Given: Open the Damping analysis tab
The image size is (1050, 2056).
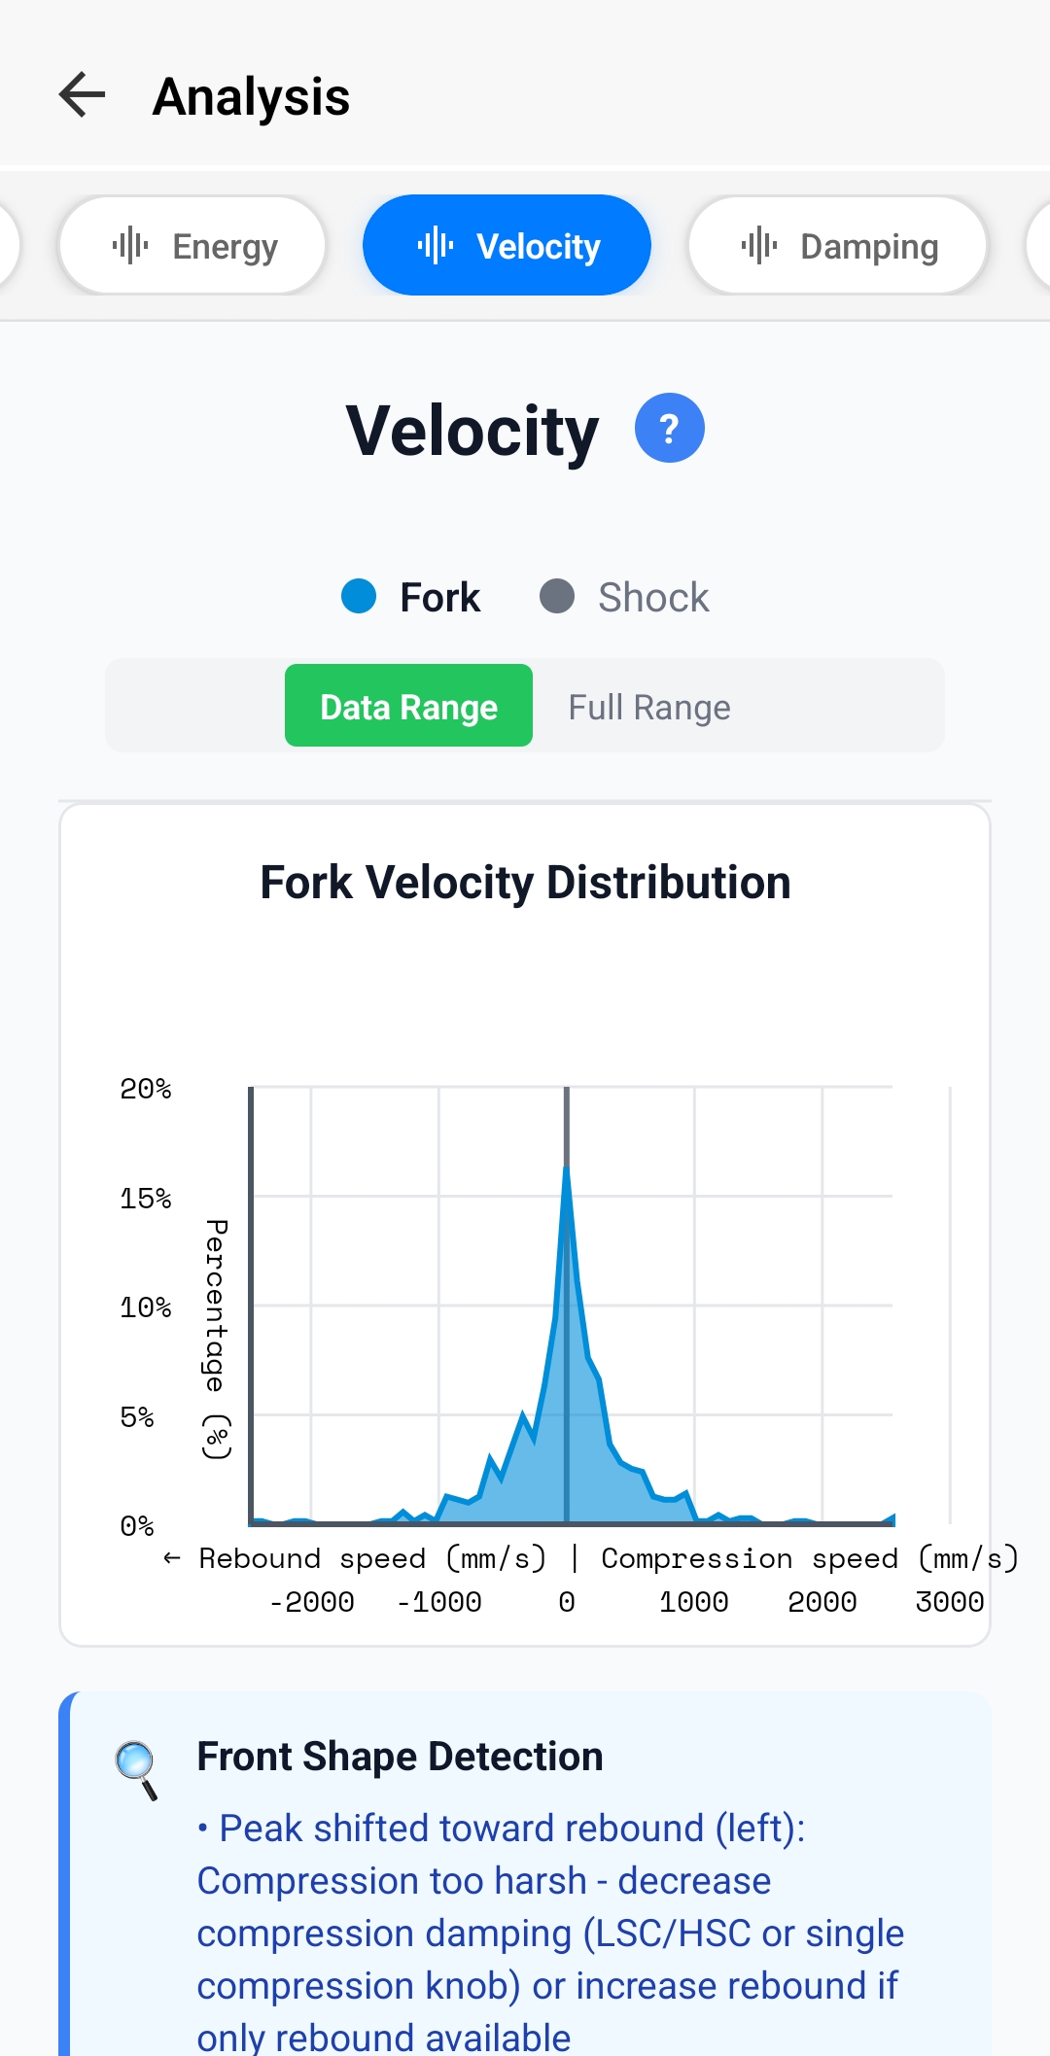Looking at the screenshot, I should [837, 245].
